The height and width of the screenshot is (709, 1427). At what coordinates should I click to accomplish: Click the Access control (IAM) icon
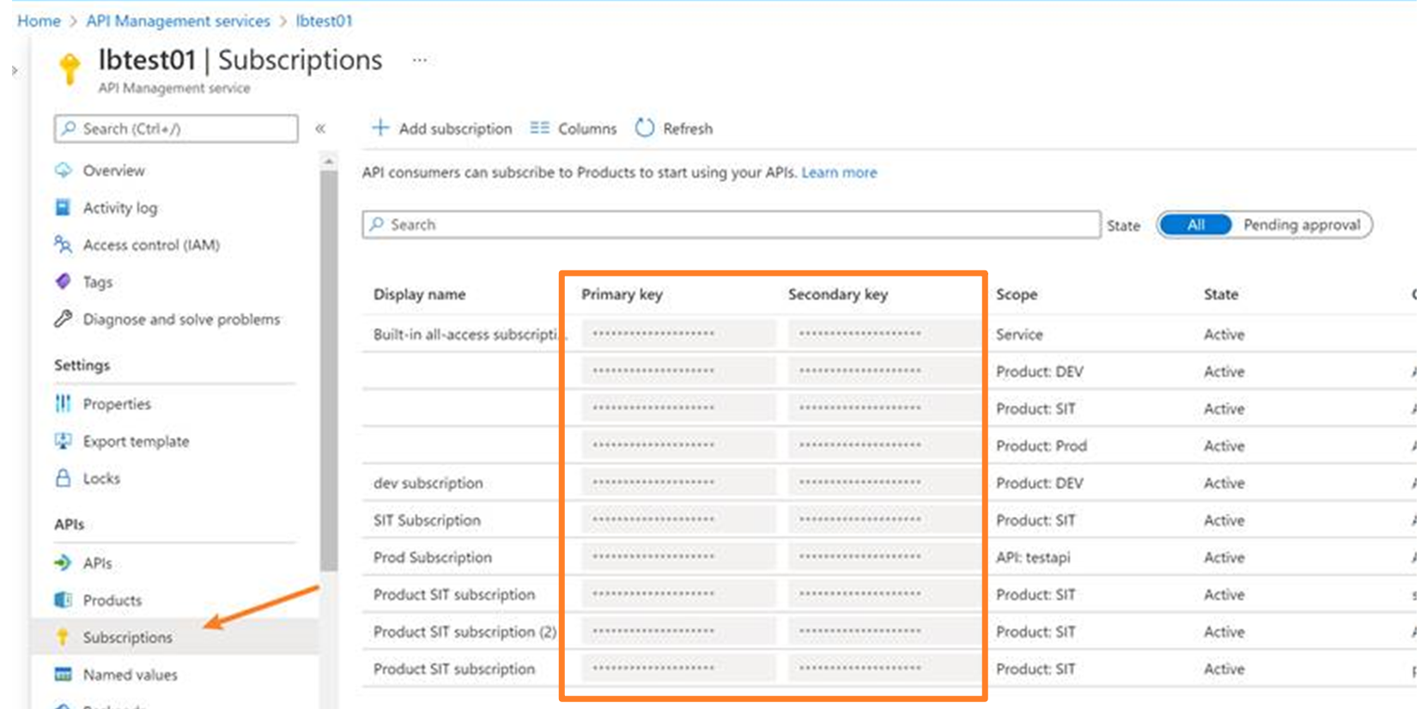[63, 245]
